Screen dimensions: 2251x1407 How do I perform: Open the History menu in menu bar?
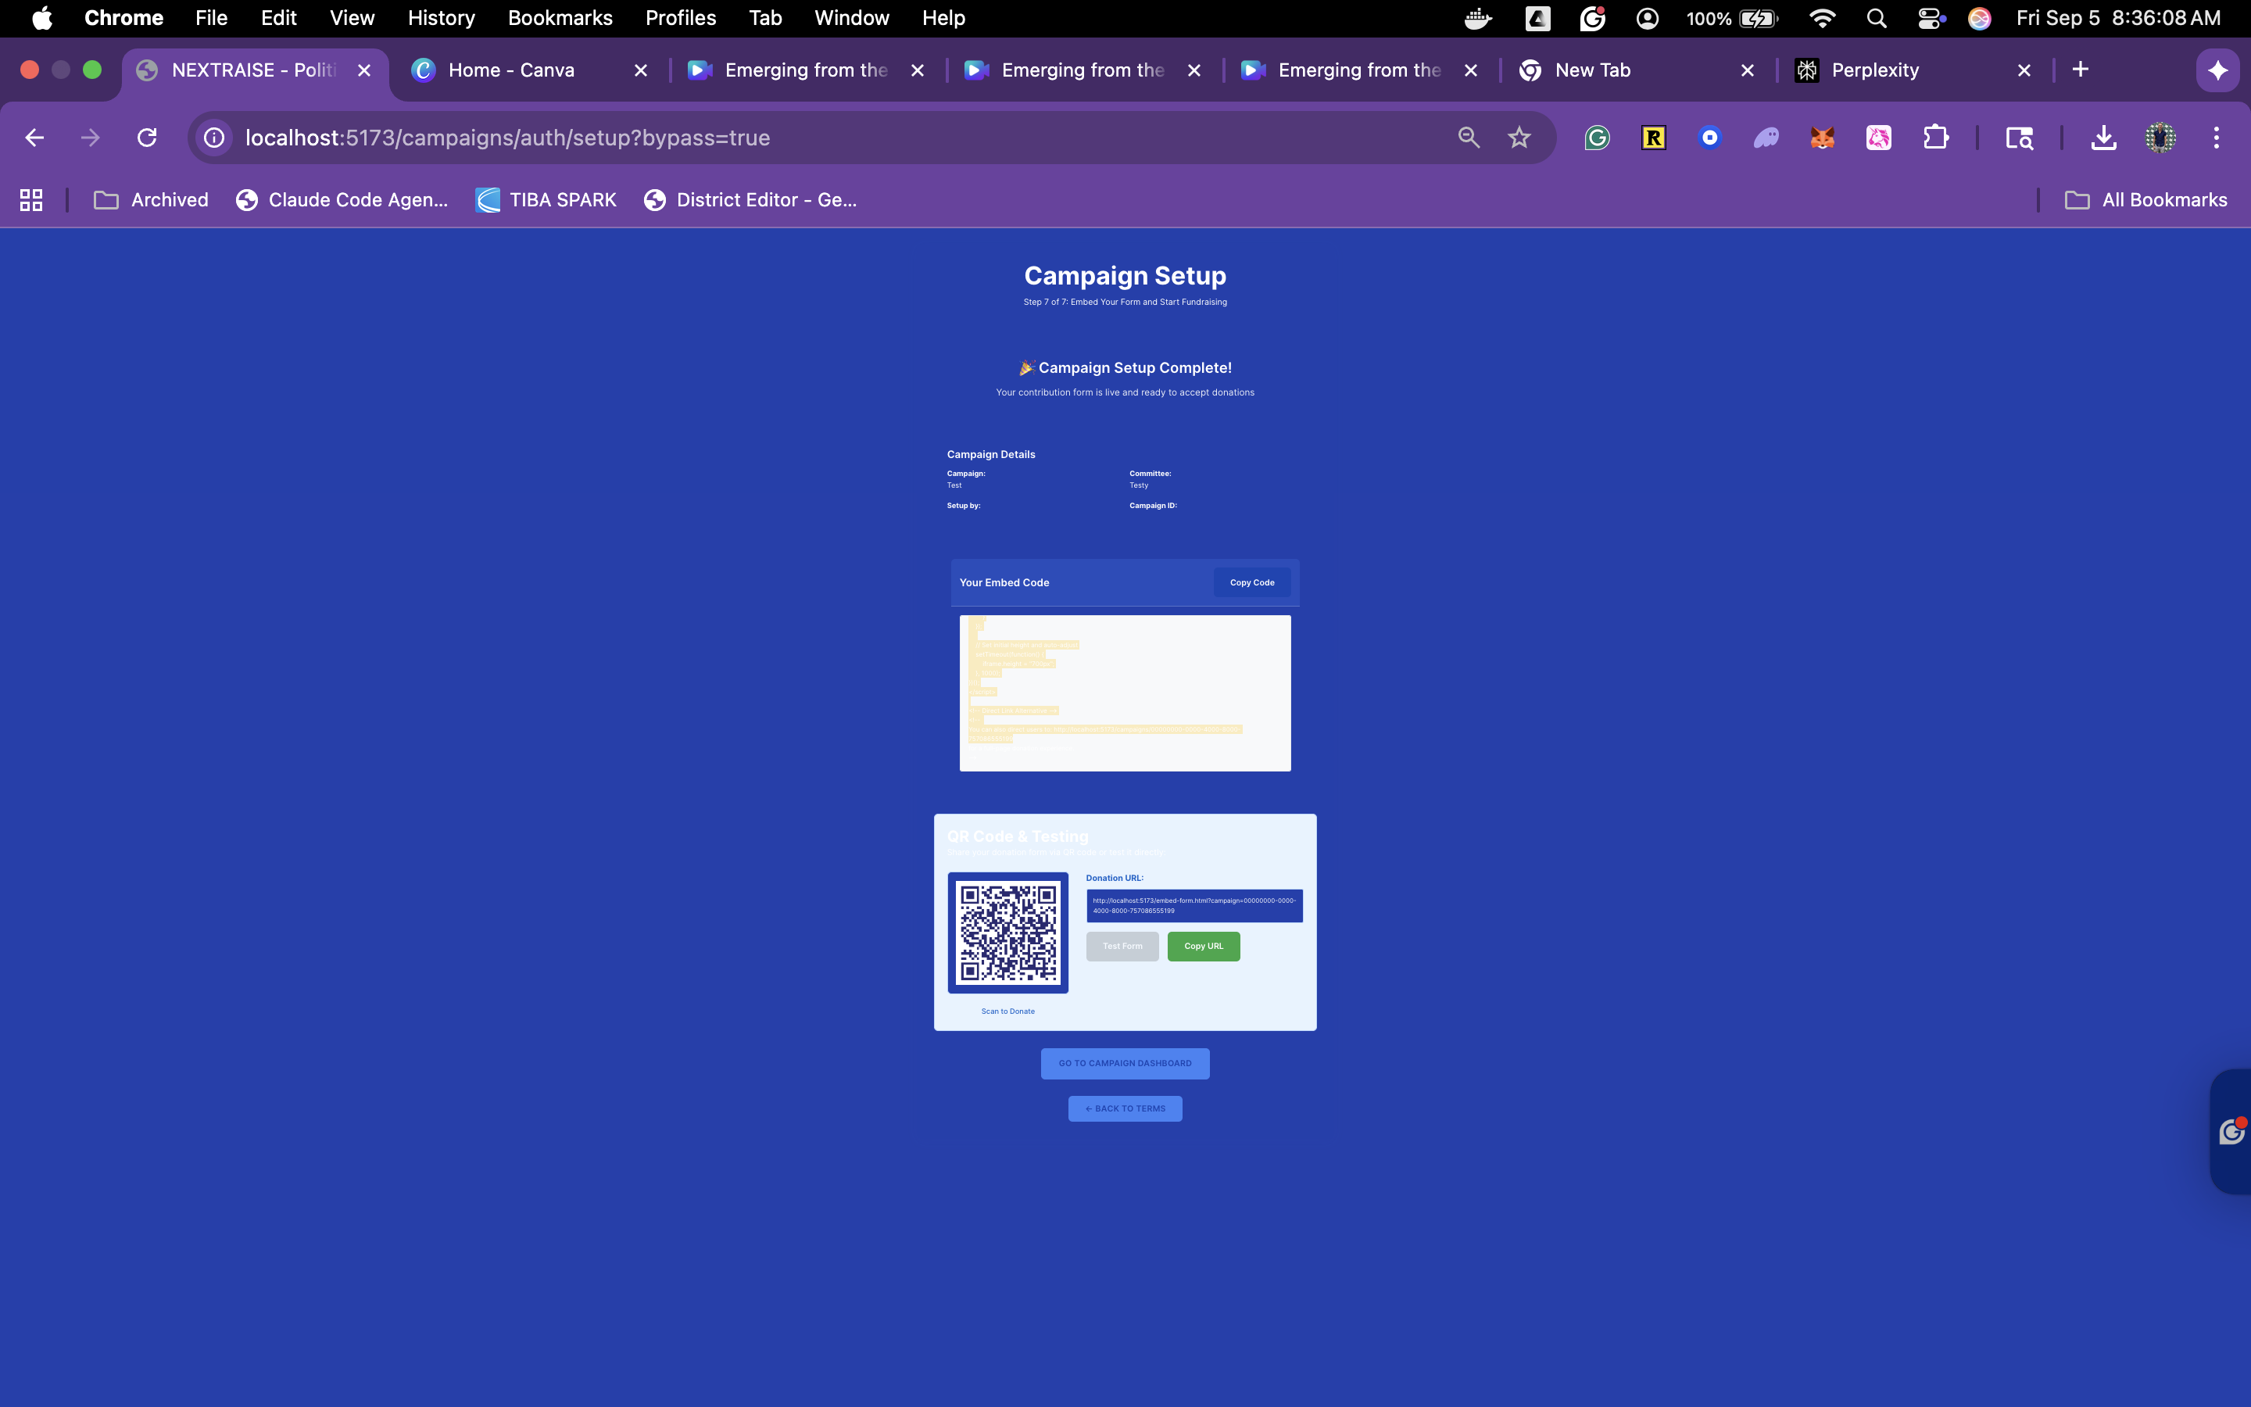pyautogui.click(x=441, y=18)
